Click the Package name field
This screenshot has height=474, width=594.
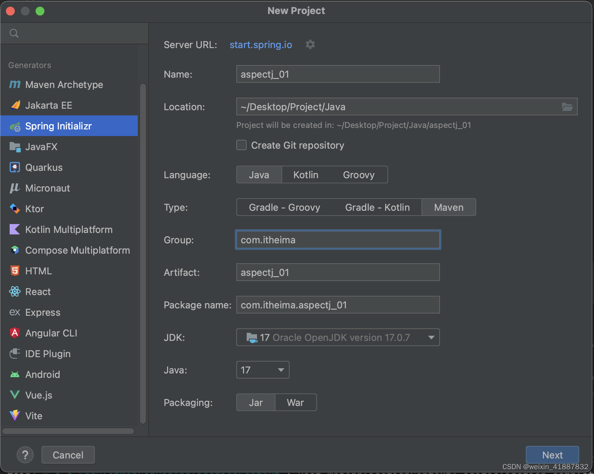coord(338,305)
